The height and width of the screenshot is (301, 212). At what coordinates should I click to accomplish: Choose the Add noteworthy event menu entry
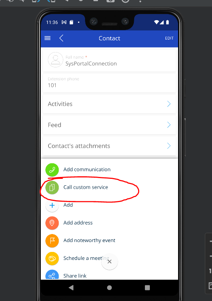pyautogui.click(x=89, y=240)
